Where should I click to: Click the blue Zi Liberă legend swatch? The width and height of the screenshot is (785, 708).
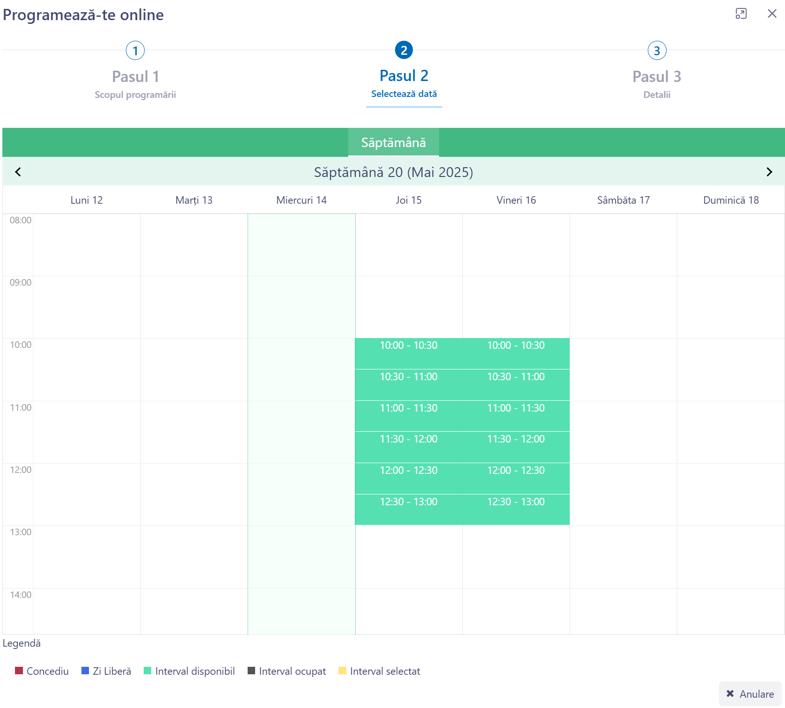(85, 671)
